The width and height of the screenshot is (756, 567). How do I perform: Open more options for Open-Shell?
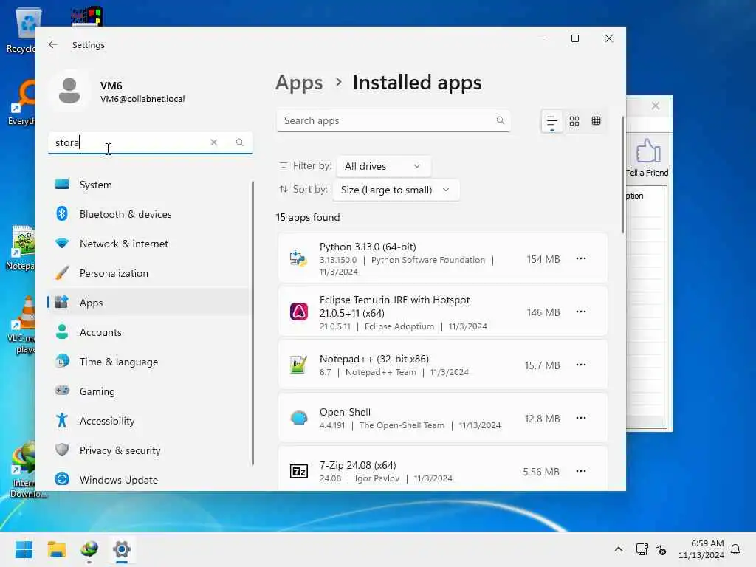[581, 418]
